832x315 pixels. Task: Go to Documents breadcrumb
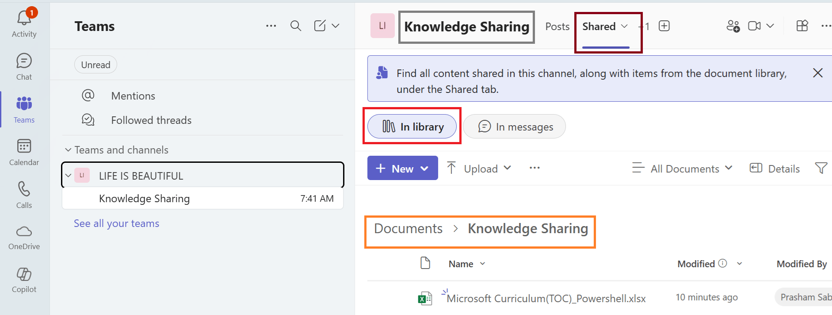(x=408, y=228)
